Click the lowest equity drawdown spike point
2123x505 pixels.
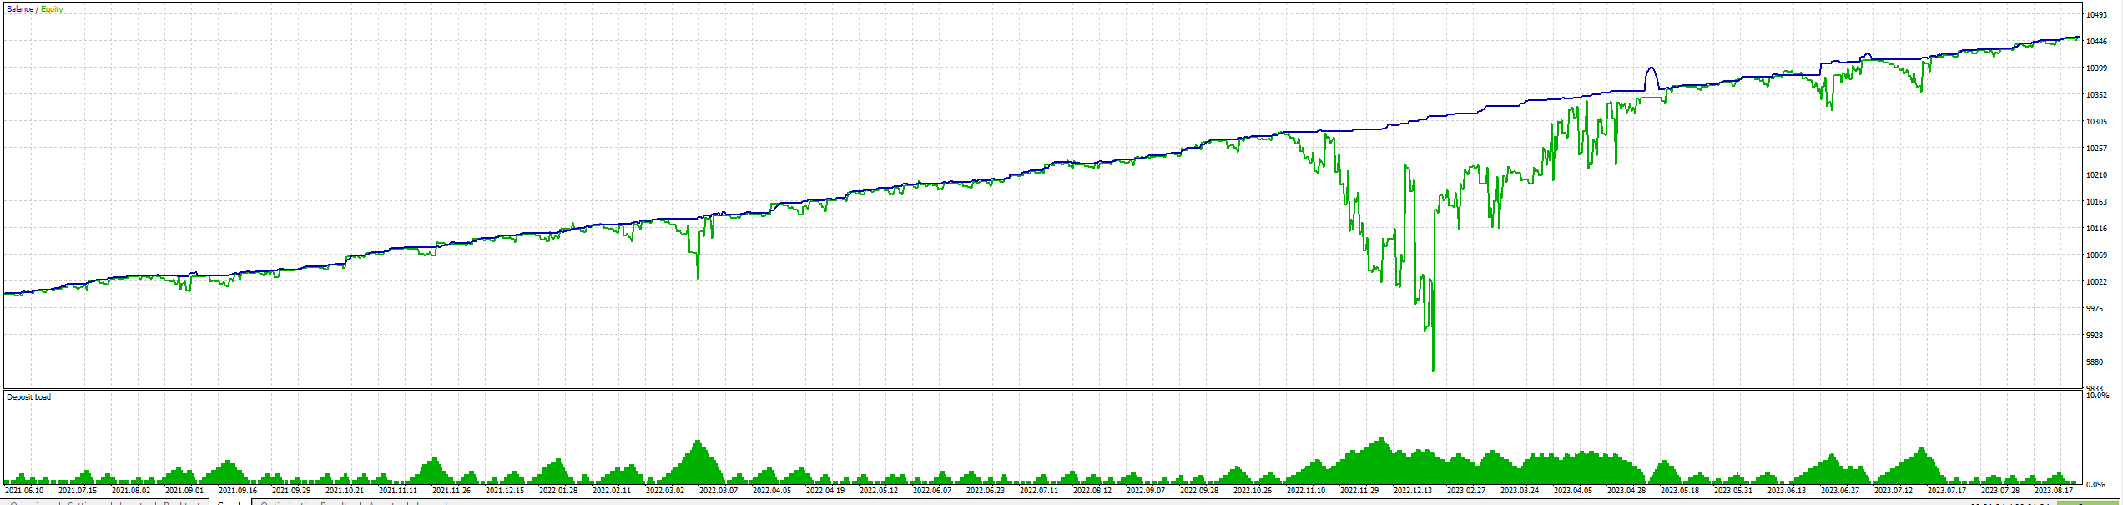click(1433, 369)
